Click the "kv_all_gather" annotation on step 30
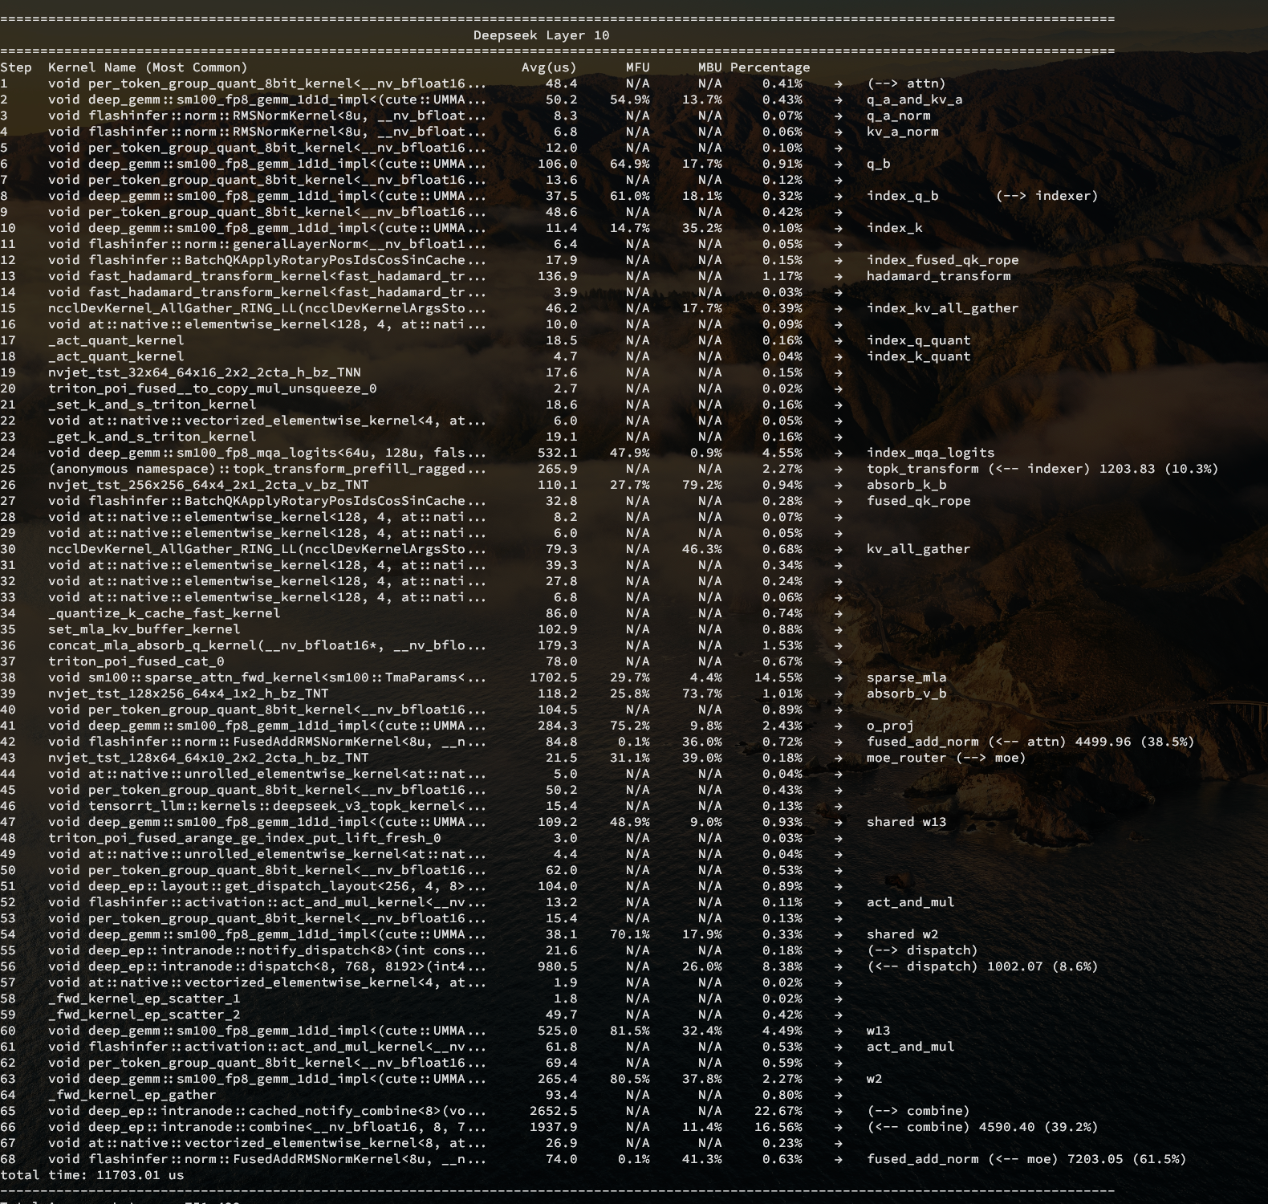The width and height of the screenshot is (1268, 1204). [918, 549]
